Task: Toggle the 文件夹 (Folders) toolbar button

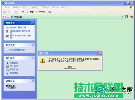Action: click(x=40, y=12)
